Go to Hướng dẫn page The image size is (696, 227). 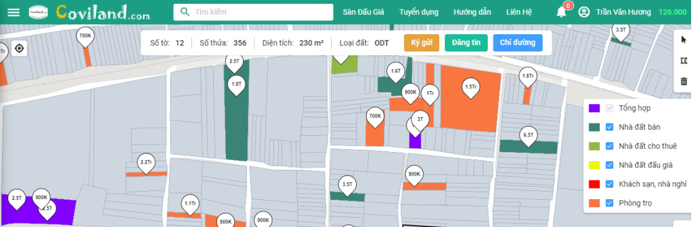pyautogui.click(x=472, y=12)
